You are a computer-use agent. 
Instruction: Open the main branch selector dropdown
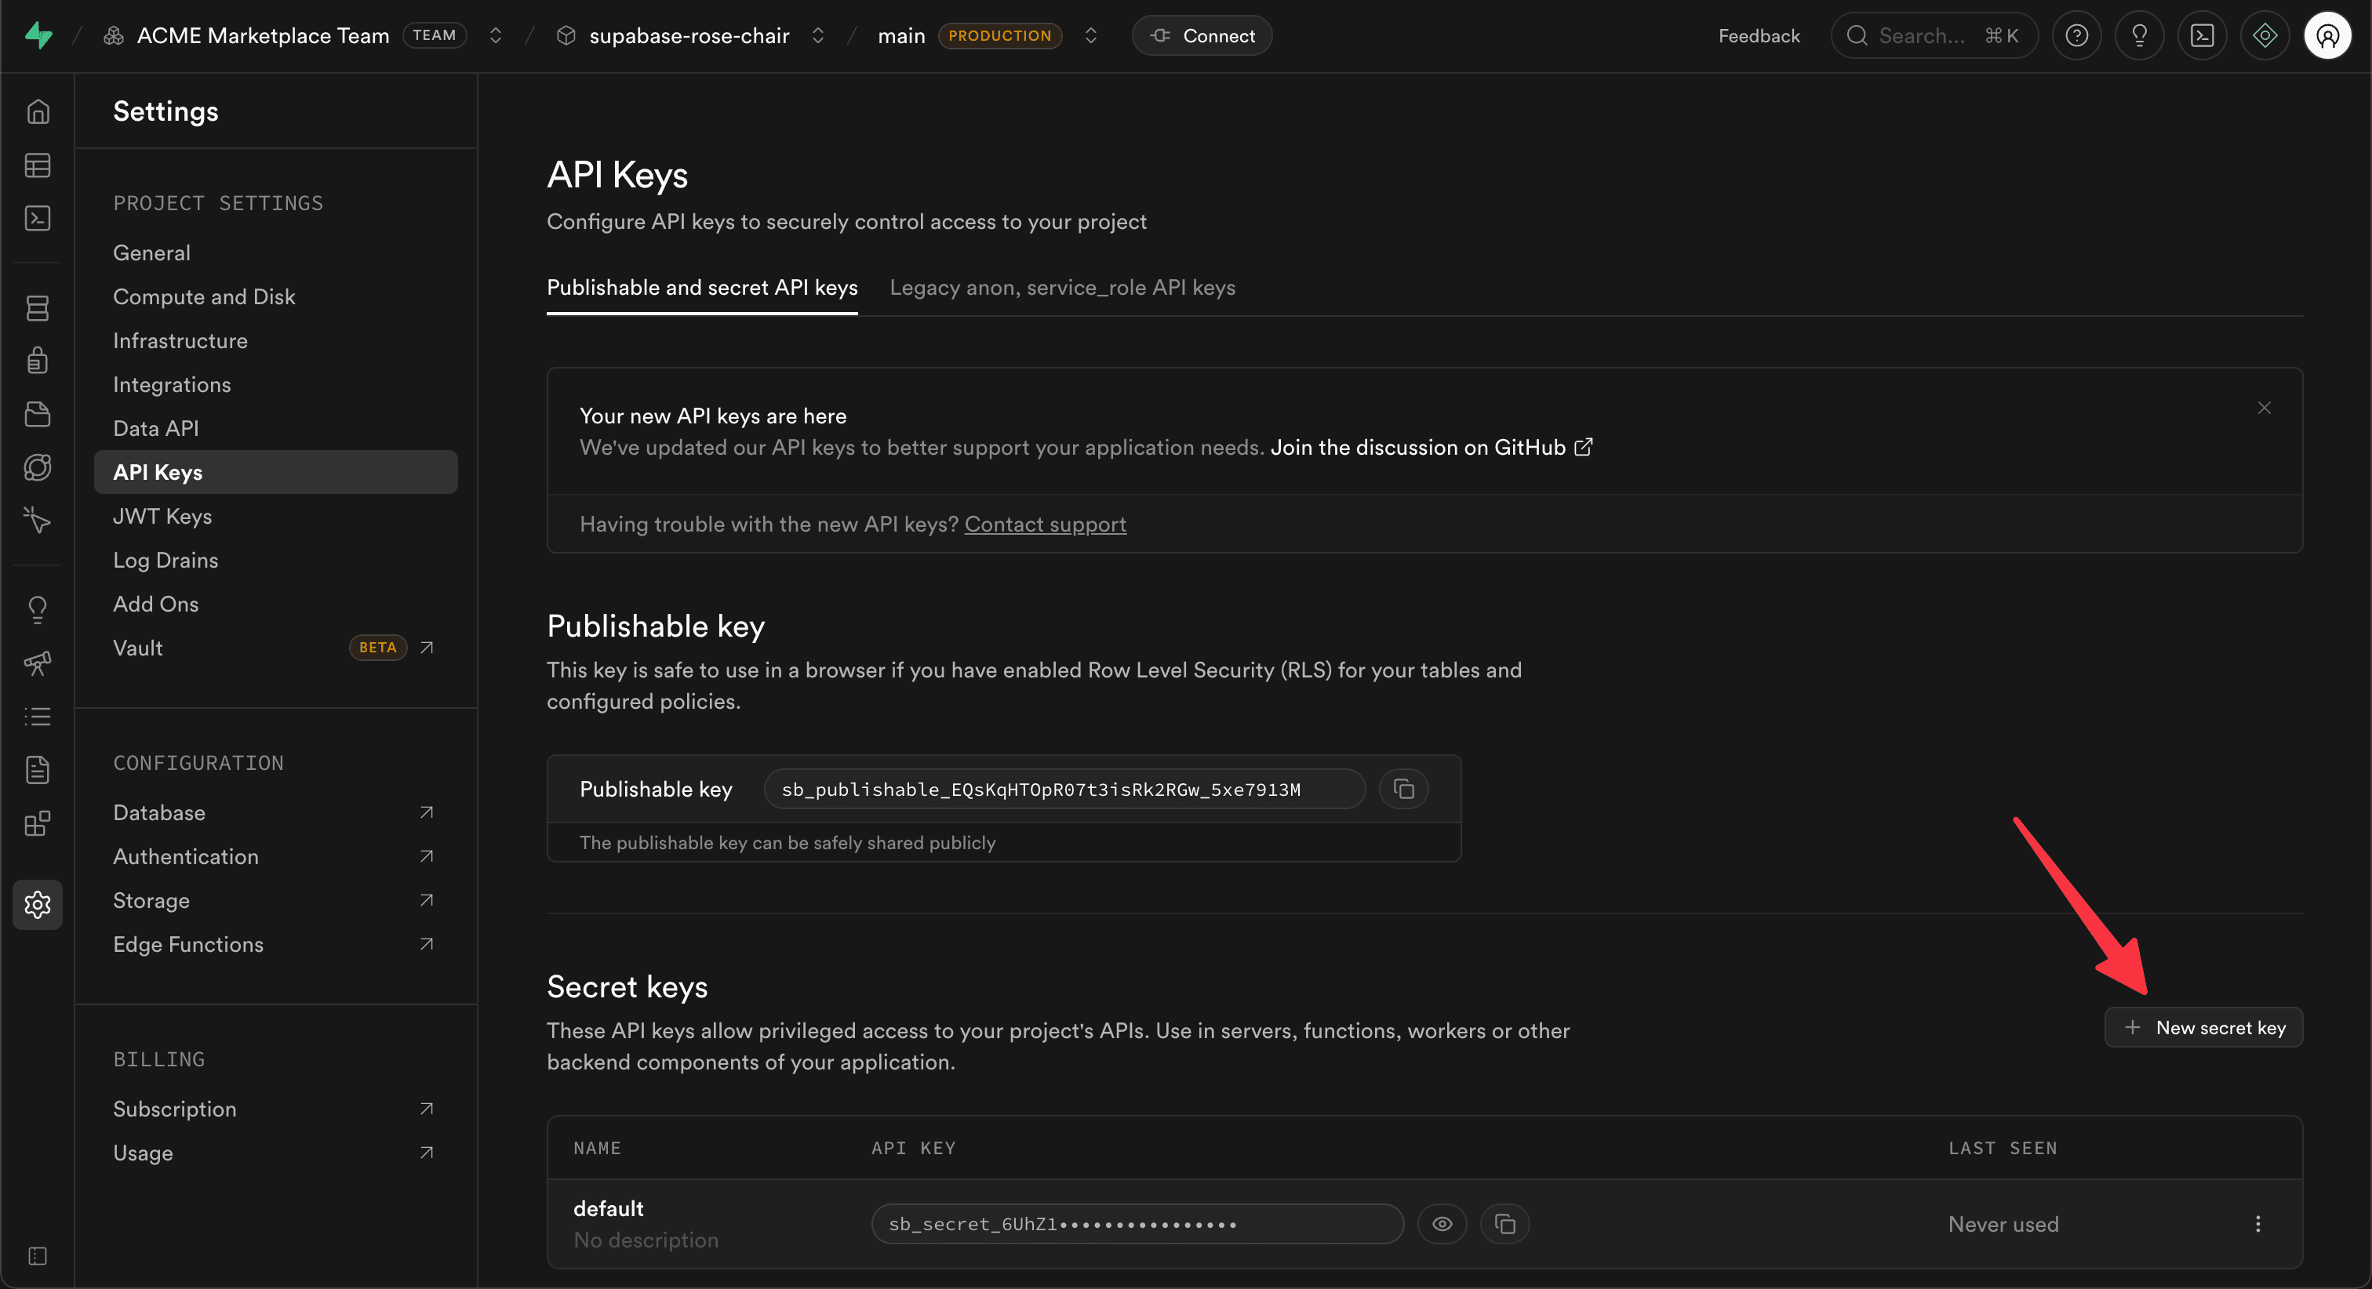(1091, 36)
